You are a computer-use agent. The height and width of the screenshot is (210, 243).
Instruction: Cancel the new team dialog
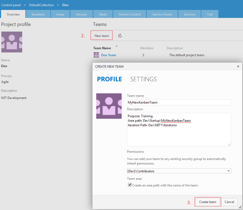tap(229, 202)
